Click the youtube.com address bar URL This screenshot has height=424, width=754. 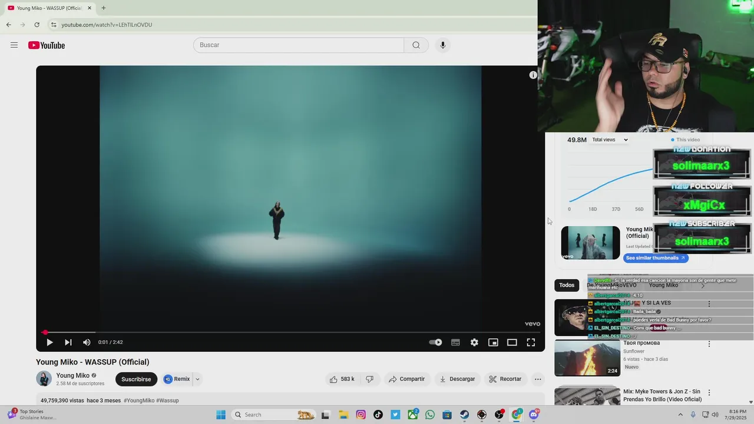(107, 25)
